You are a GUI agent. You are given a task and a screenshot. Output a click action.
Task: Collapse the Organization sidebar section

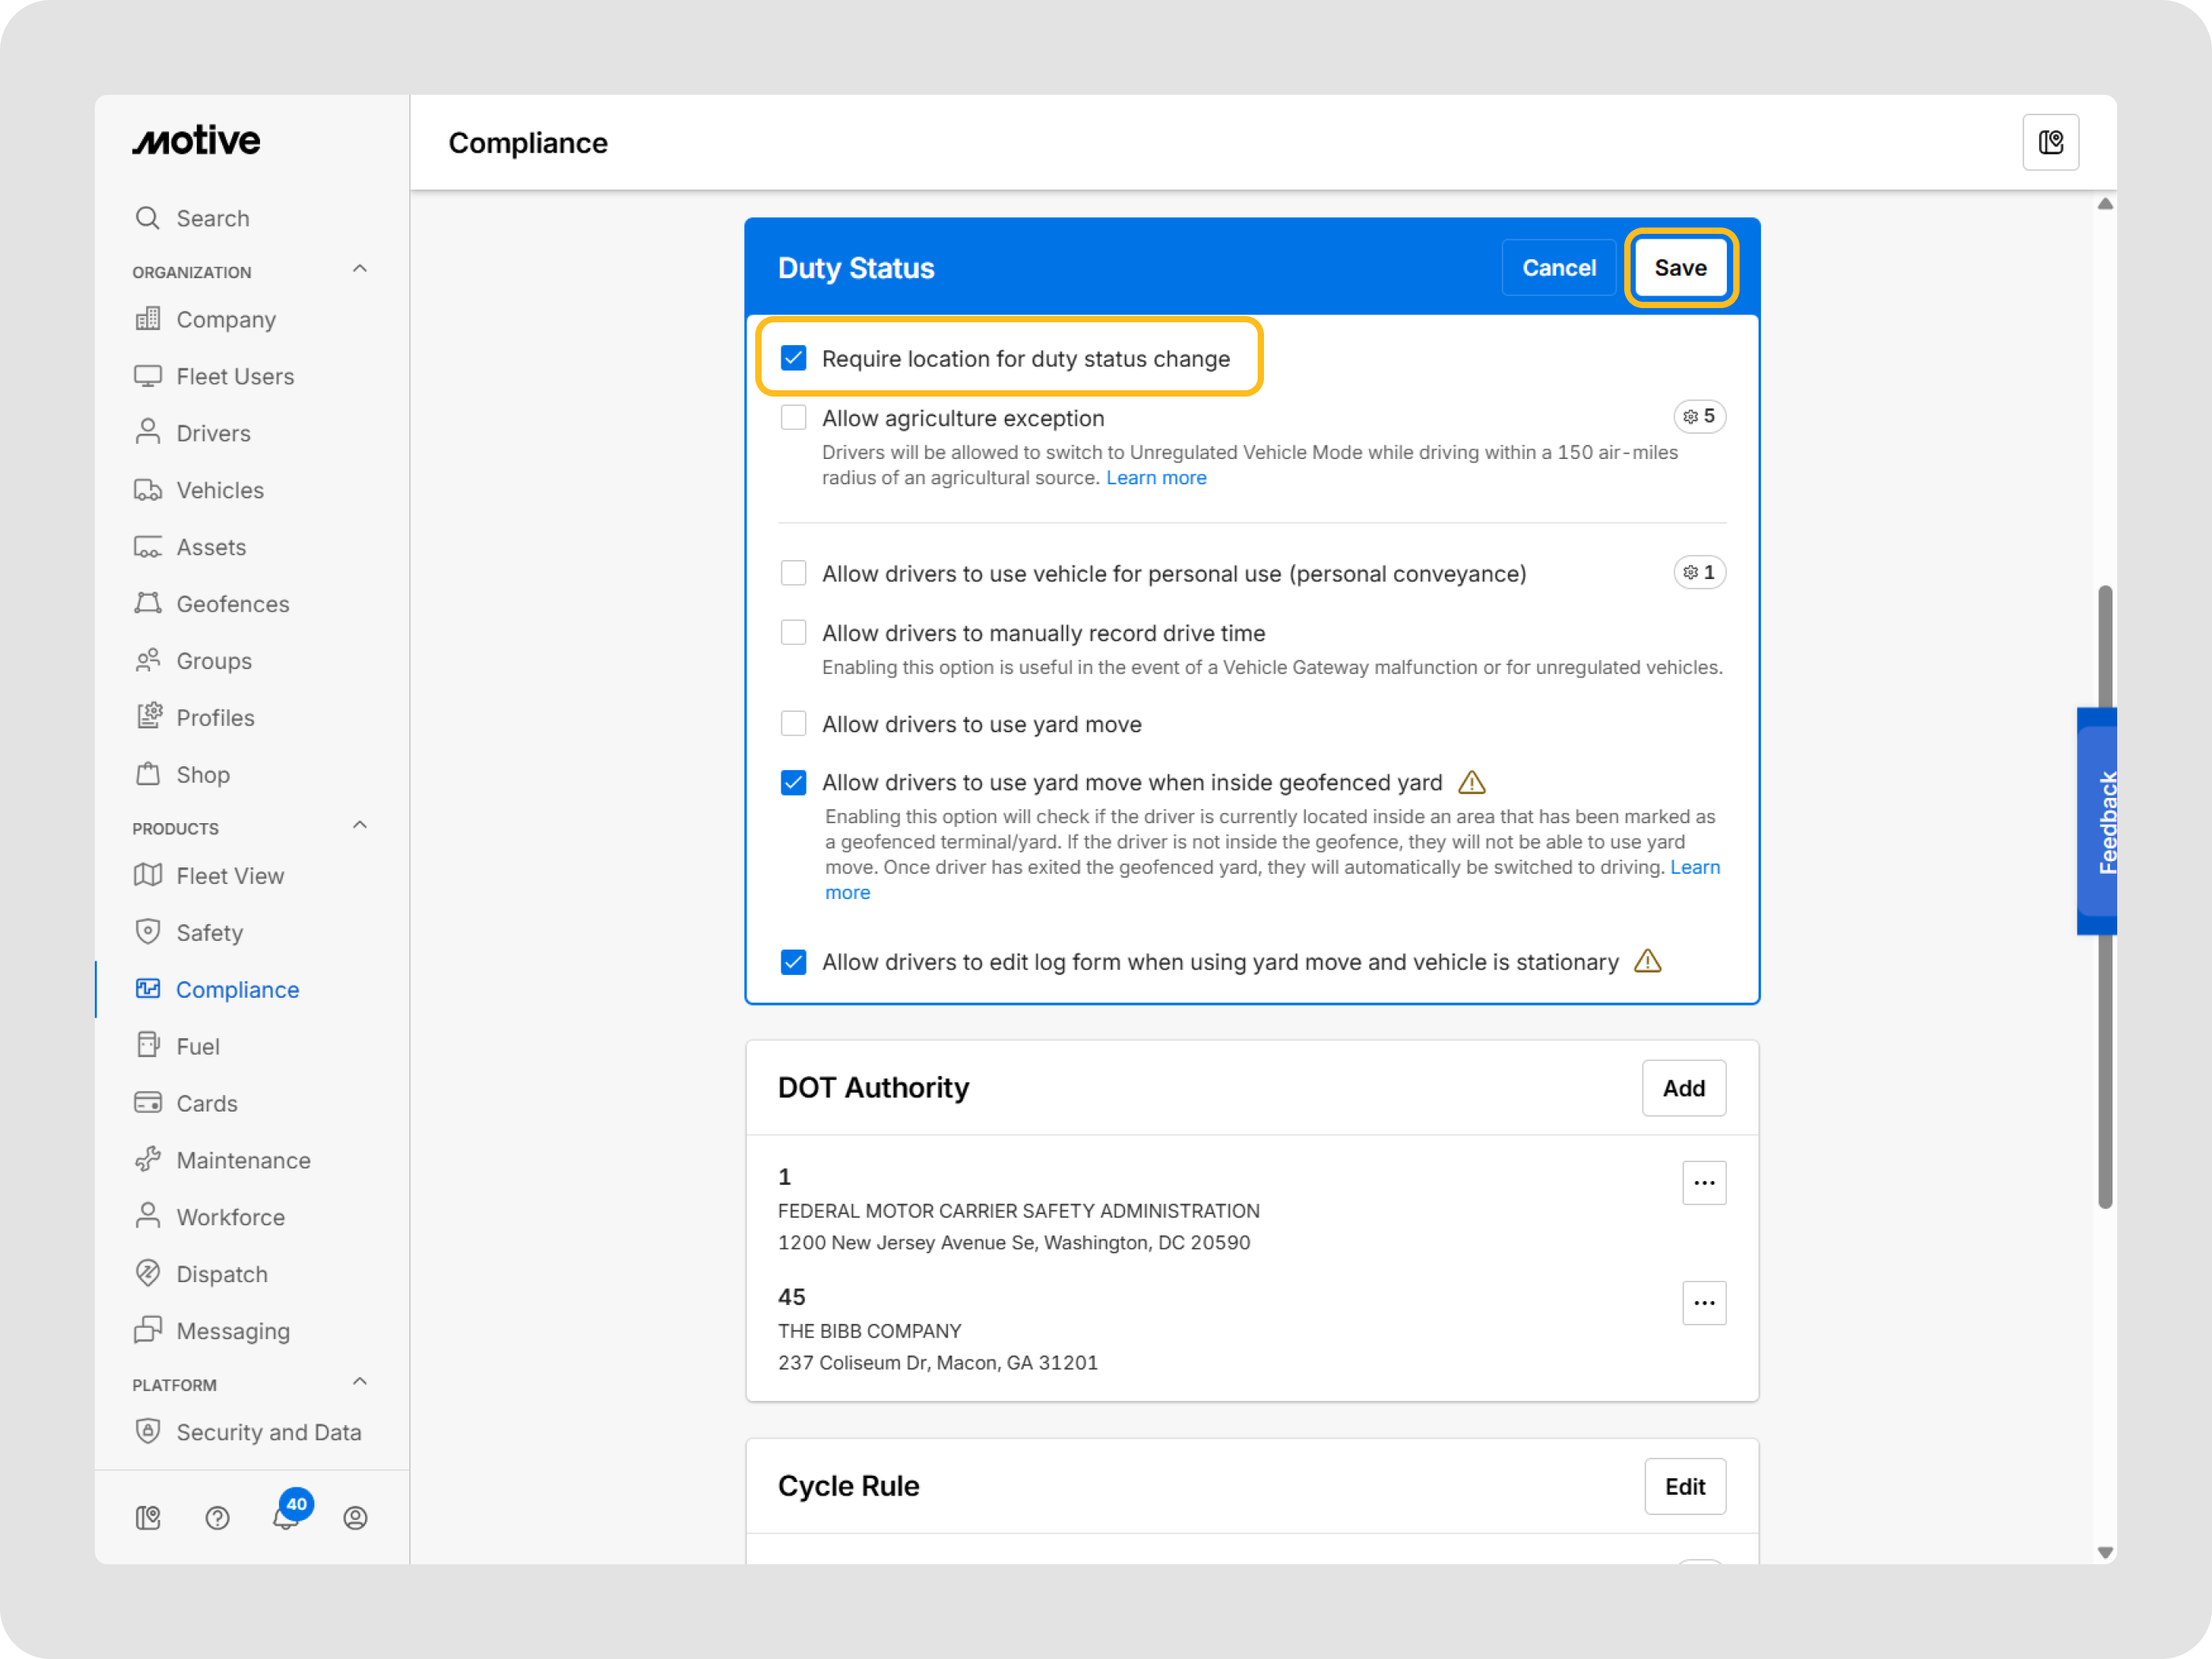[x=360, y=269]
